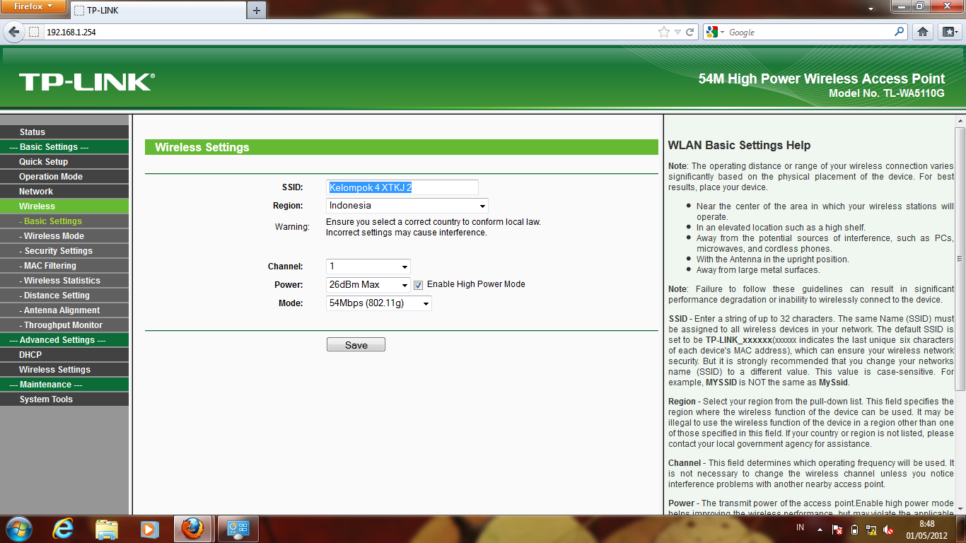Open System Tools in the sidebar
Image resolution: width=966 pixels, height=543 pixels.
64,399
